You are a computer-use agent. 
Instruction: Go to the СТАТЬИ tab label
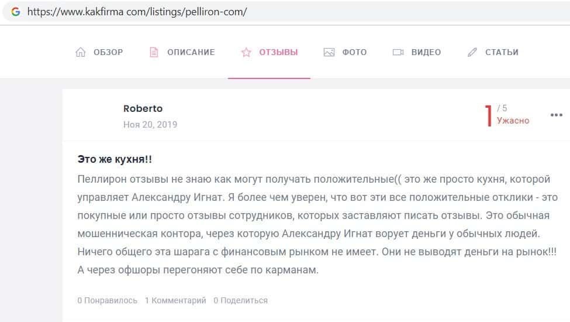click(x=502, y=52)
